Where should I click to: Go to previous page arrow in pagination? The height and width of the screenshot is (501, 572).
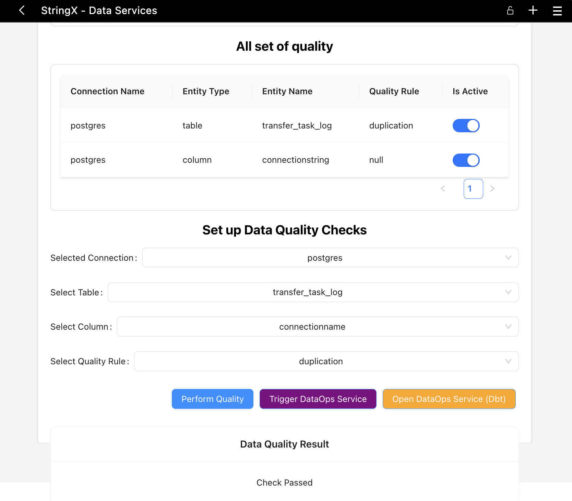pos(443,188)
